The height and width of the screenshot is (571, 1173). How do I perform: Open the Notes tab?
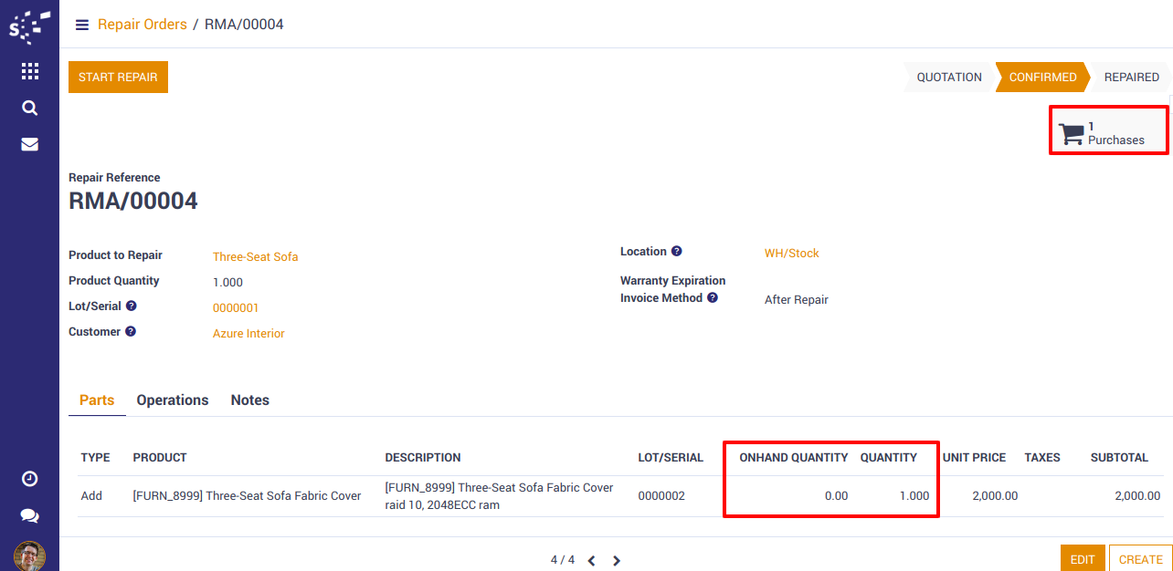pos(249,400)
